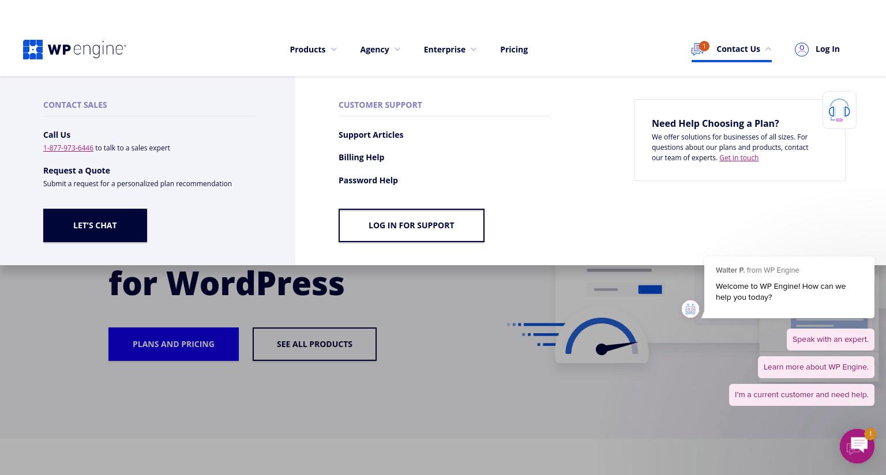Click the 1-877-973-6446 phone number link
The image size is (886, 475).
coord(68,148)
